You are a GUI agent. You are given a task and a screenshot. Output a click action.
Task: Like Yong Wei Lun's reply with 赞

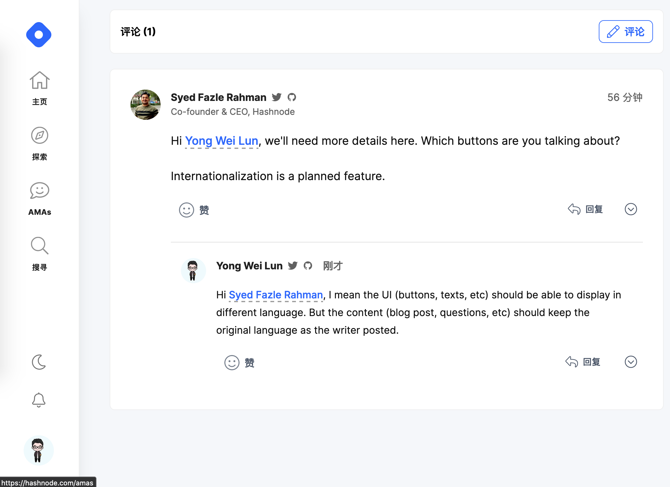(239, 362)
